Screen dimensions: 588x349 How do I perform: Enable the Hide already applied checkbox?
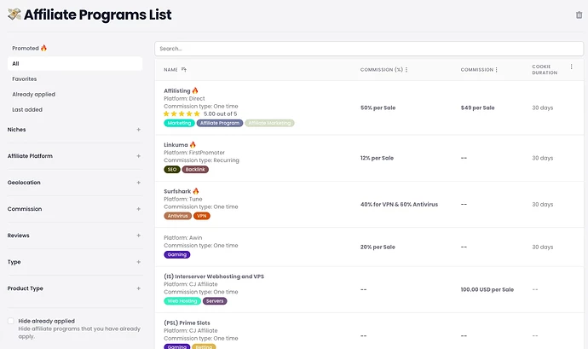(10, 321)
